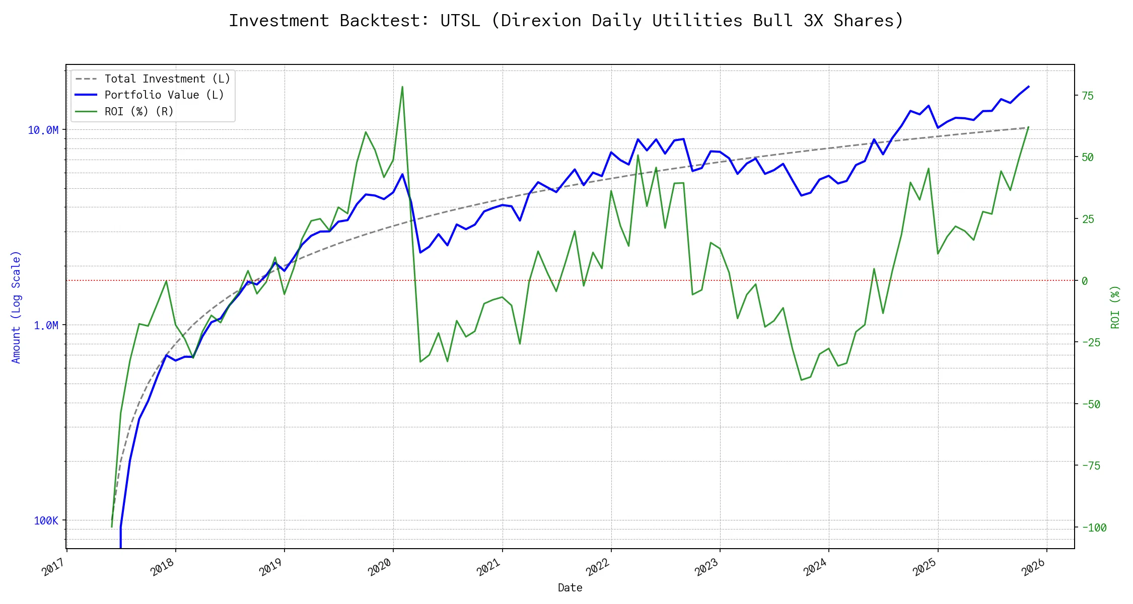Click the ROI (%) legend entry
Screen dimensions: 1133x604
tap(138, 111)
